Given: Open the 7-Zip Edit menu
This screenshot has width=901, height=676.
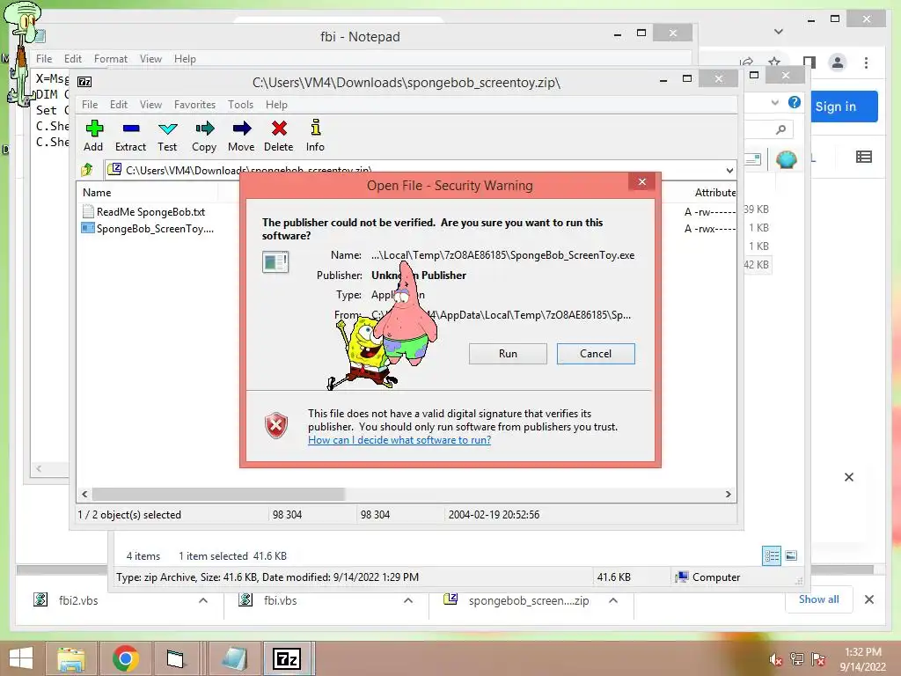Looking at the screenshot, I should (x=119, y=105).
